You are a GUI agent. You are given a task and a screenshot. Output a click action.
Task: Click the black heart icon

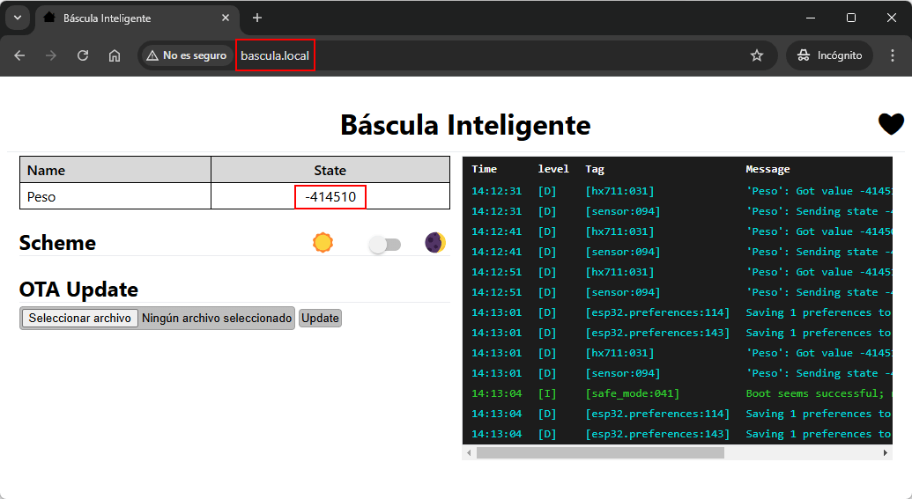click(891, 124)
